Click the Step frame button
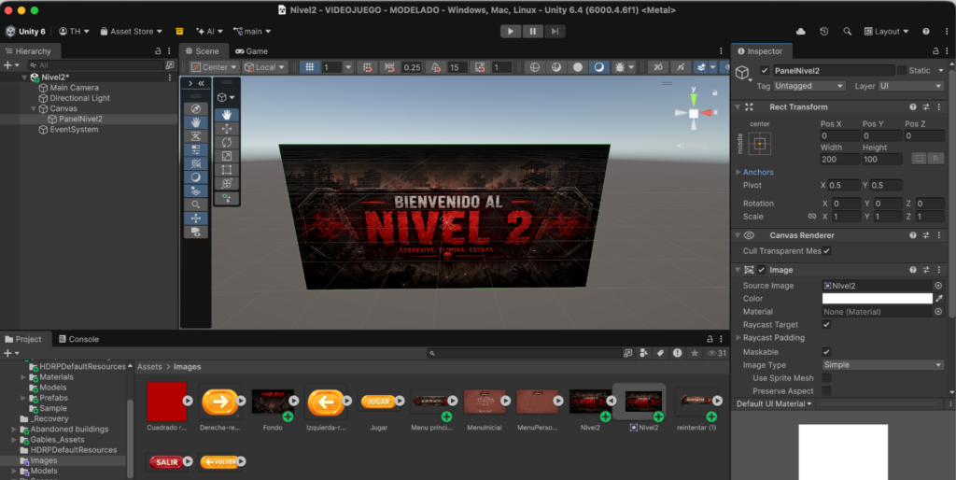 pos(555,31)
